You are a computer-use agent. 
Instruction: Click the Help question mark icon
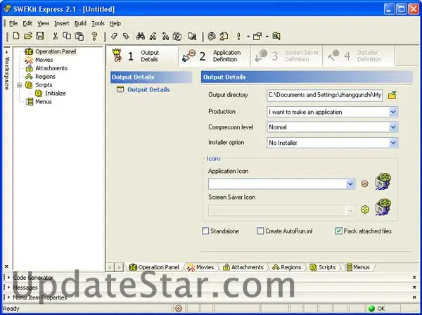click(94, 36)
